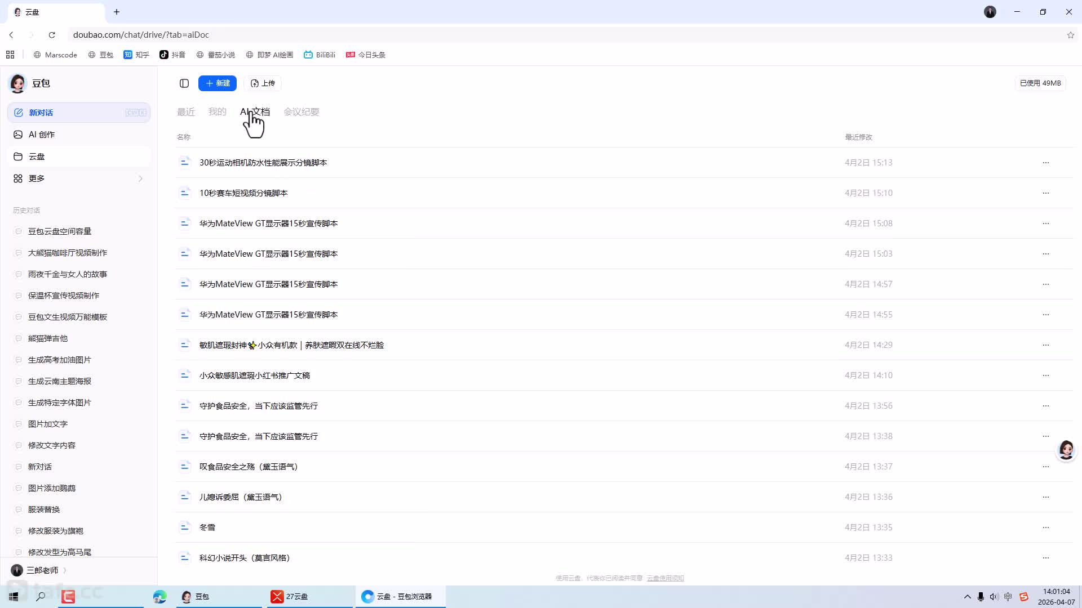Click the blue 新建 button
This screenshot has width=1082, height=608.
tap(218, 83)
